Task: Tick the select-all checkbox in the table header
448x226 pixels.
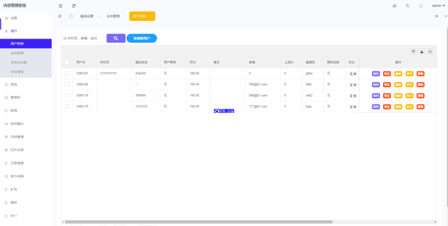Action: [x=67, y=63]
